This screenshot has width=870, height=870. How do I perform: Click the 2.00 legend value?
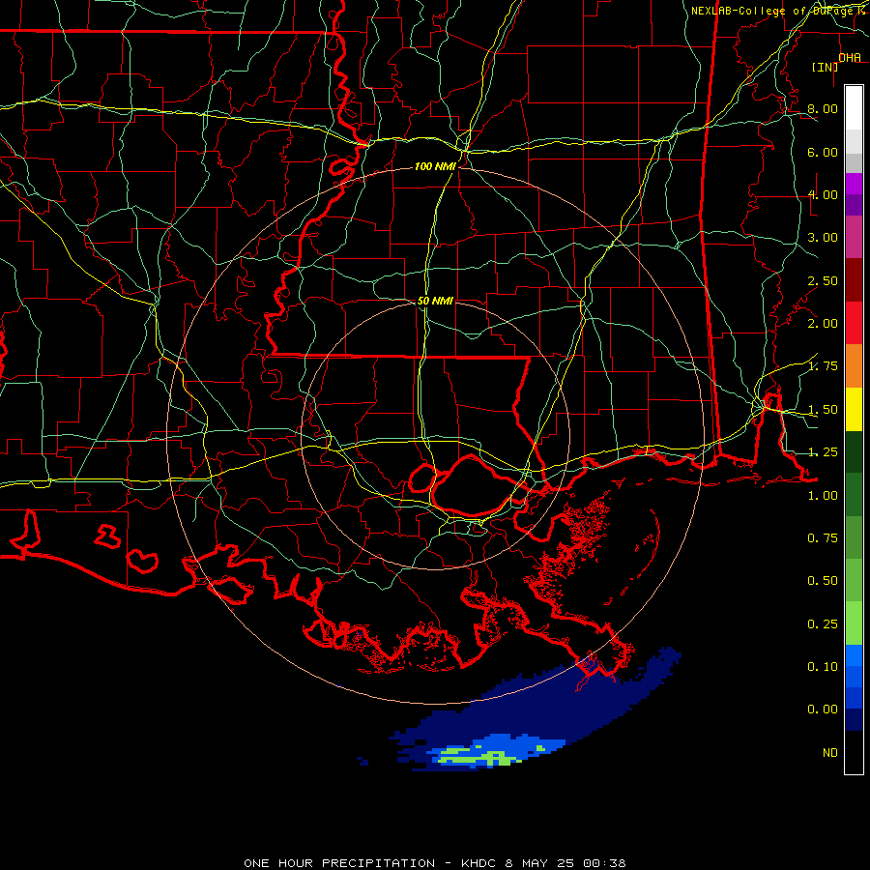click(x=823, y=324)
